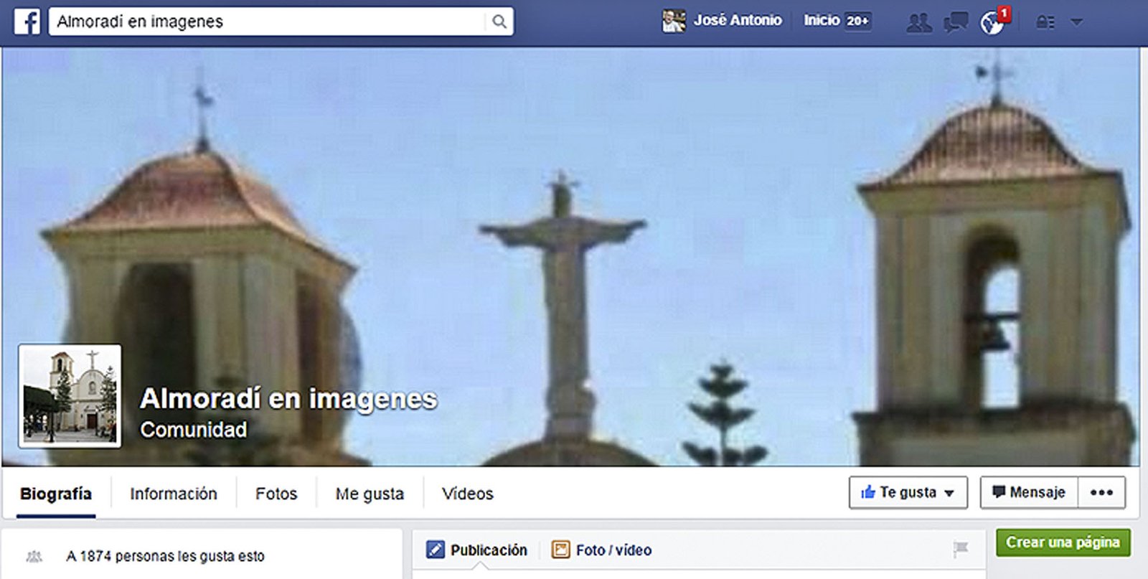
Task: Open the Fotos tab
Action: tap(276, 494)
